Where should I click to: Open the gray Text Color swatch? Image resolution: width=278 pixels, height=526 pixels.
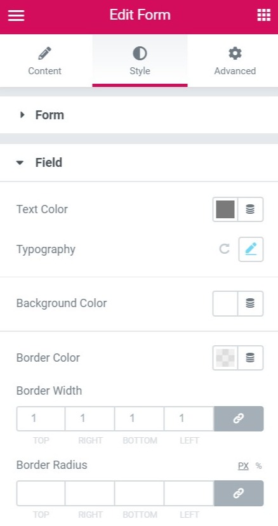pos(225,209)
